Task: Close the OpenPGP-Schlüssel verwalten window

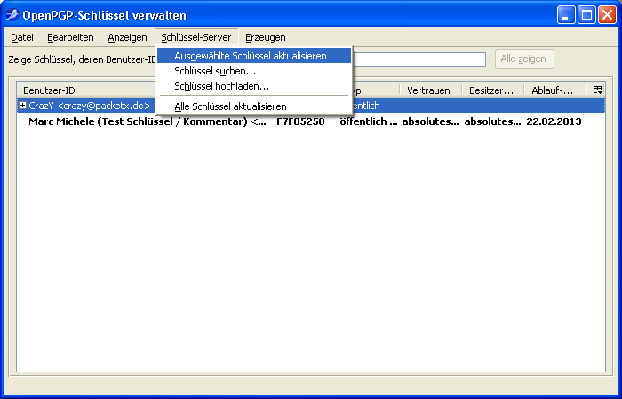Action: click(607, 15)
